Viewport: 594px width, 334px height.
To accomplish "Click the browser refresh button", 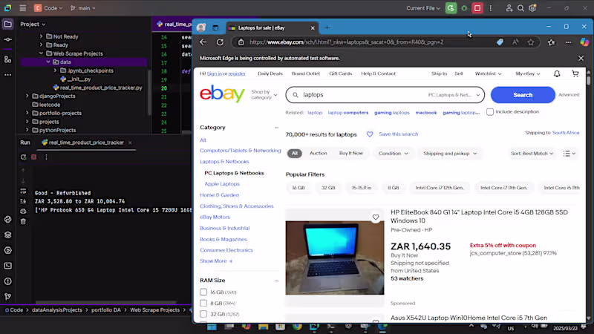I will 220,42.
